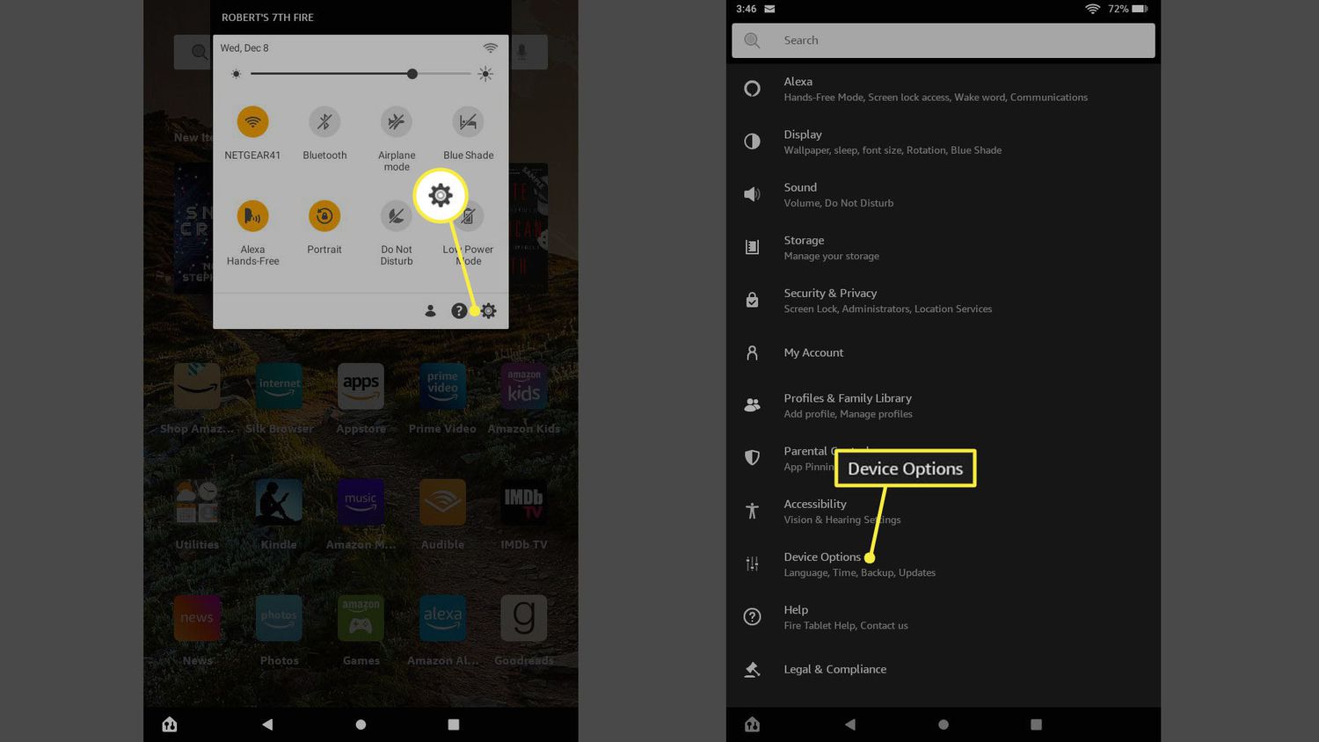
Task: Open Help settings entry
Action: click(x=944, y=616)
